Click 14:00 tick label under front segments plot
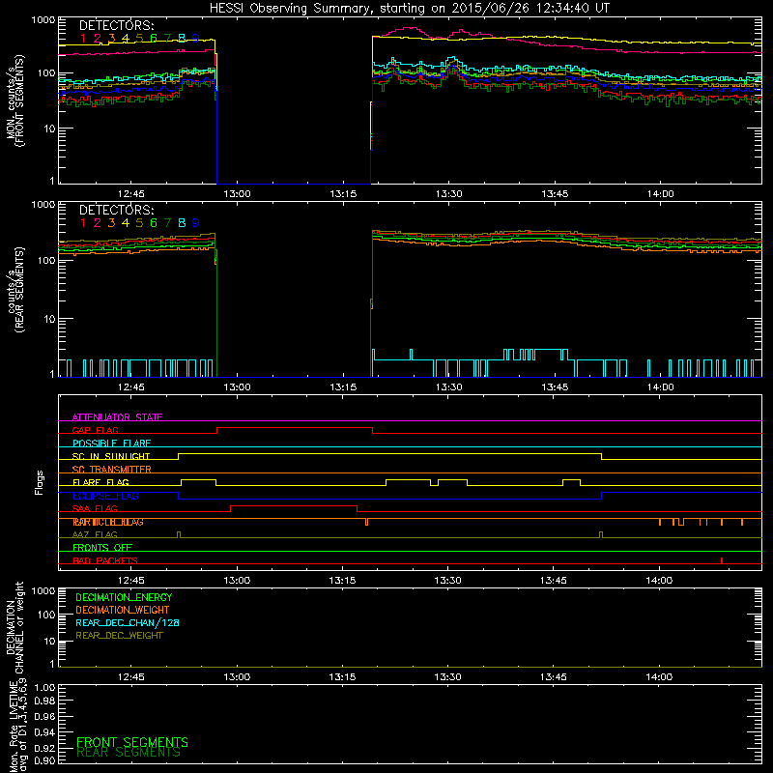Image resolution: width=773 pixels, height=773 pixels. 661,194
